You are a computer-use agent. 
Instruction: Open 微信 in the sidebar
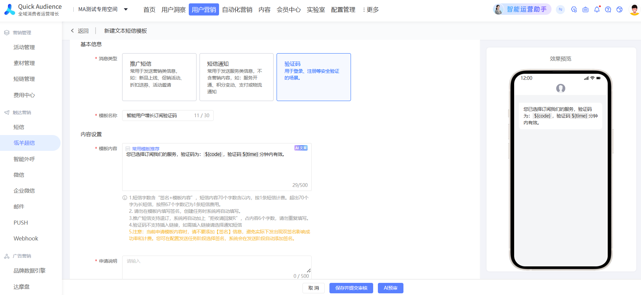(19, 175)
